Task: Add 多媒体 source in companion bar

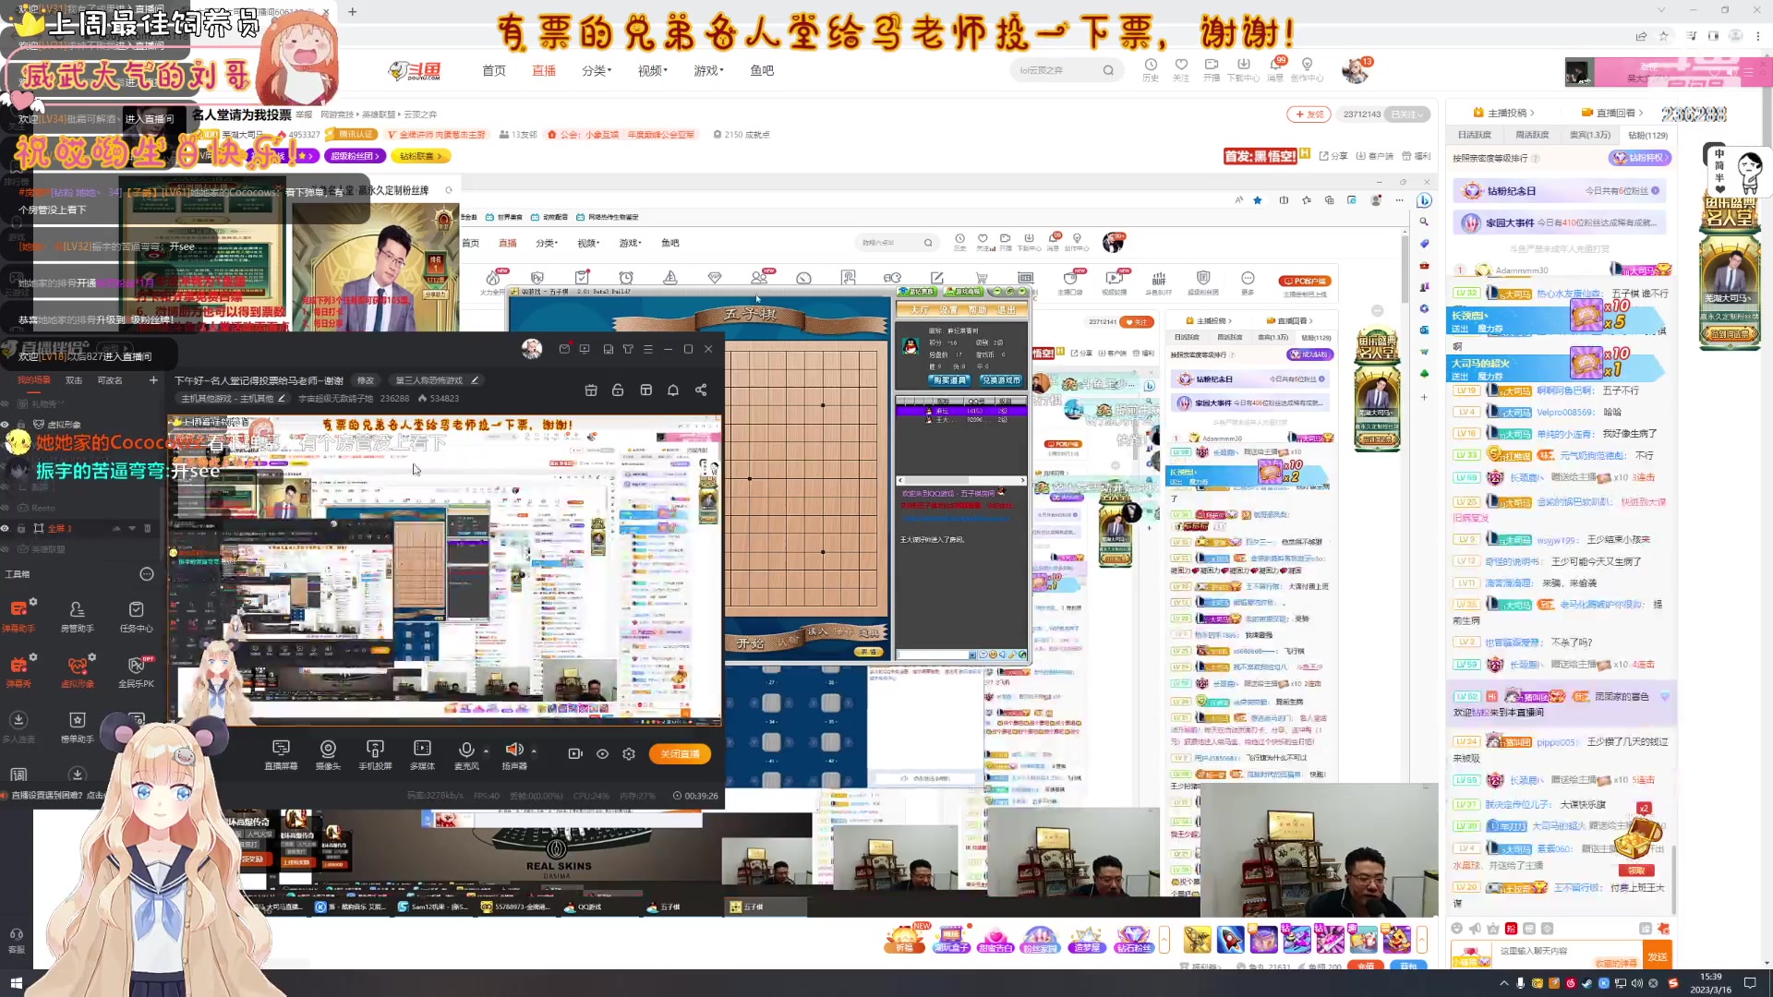Action: coord(422,753)
